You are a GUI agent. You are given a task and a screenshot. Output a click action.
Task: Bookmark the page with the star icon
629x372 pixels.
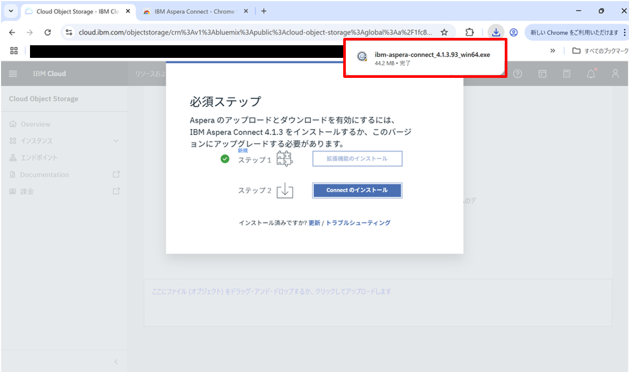(x=444, y=32)
